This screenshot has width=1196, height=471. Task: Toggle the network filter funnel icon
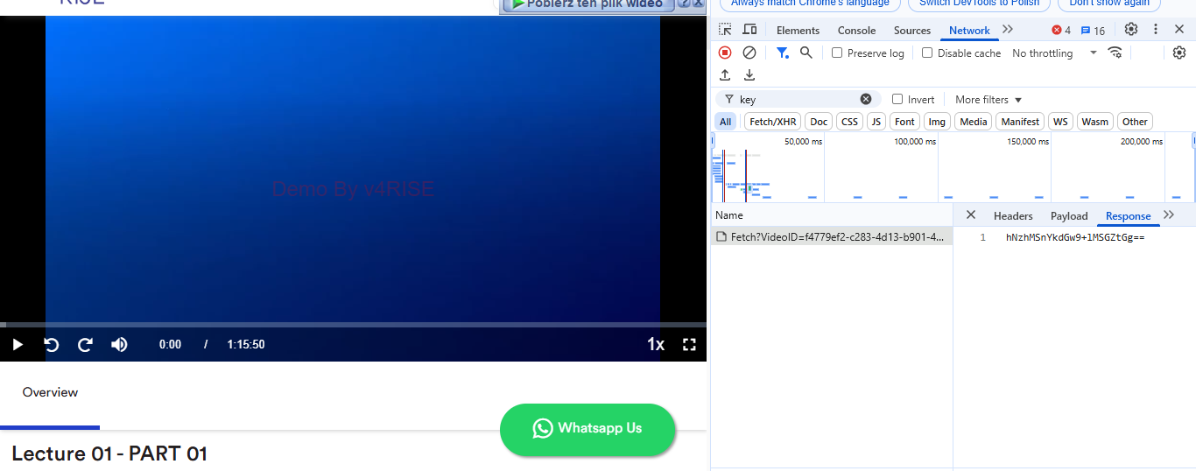pos(783,53)
